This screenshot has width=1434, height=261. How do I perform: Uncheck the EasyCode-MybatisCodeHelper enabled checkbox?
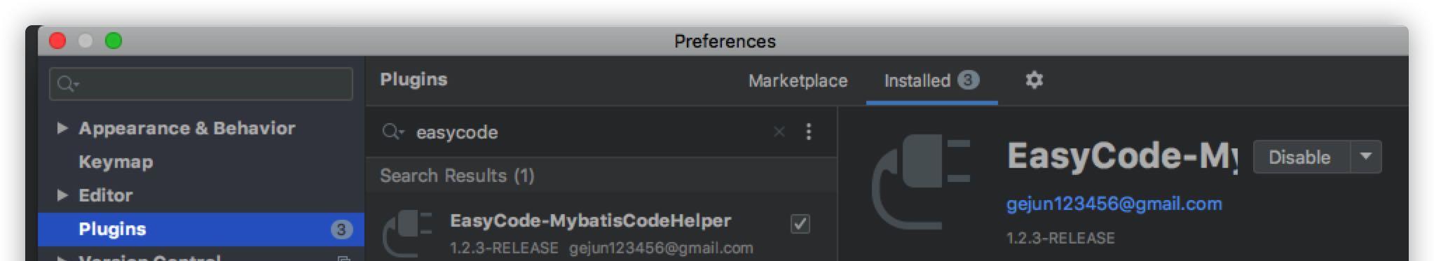tap(800, 224)
